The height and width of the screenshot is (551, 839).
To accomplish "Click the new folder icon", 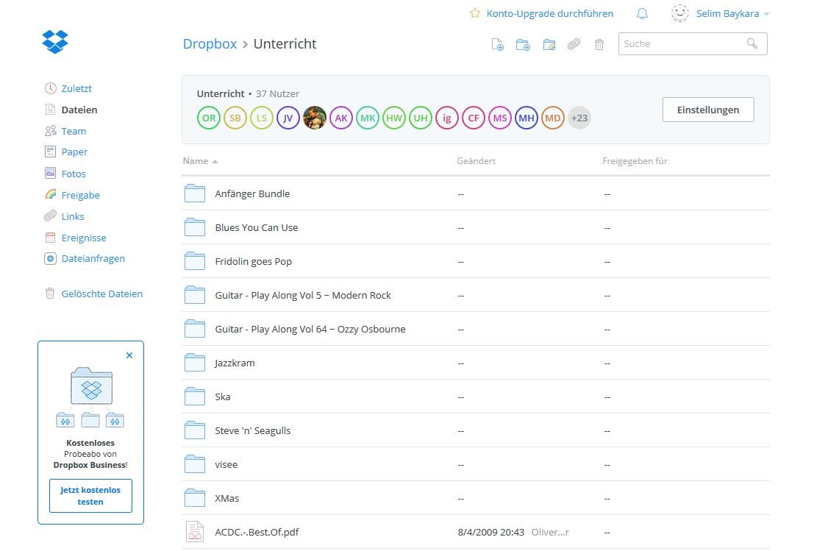I will point(523,44).
